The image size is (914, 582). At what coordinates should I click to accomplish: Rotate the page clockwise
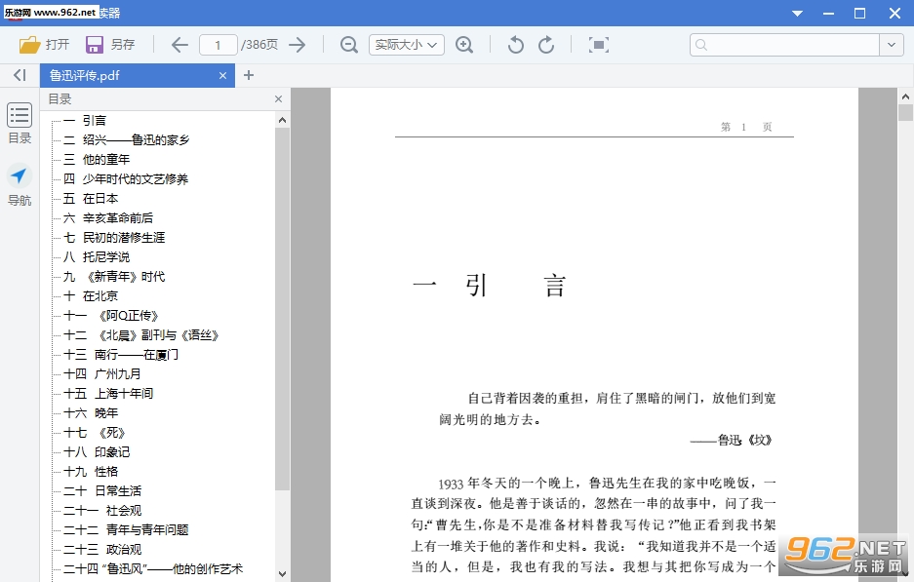point(546,45)
